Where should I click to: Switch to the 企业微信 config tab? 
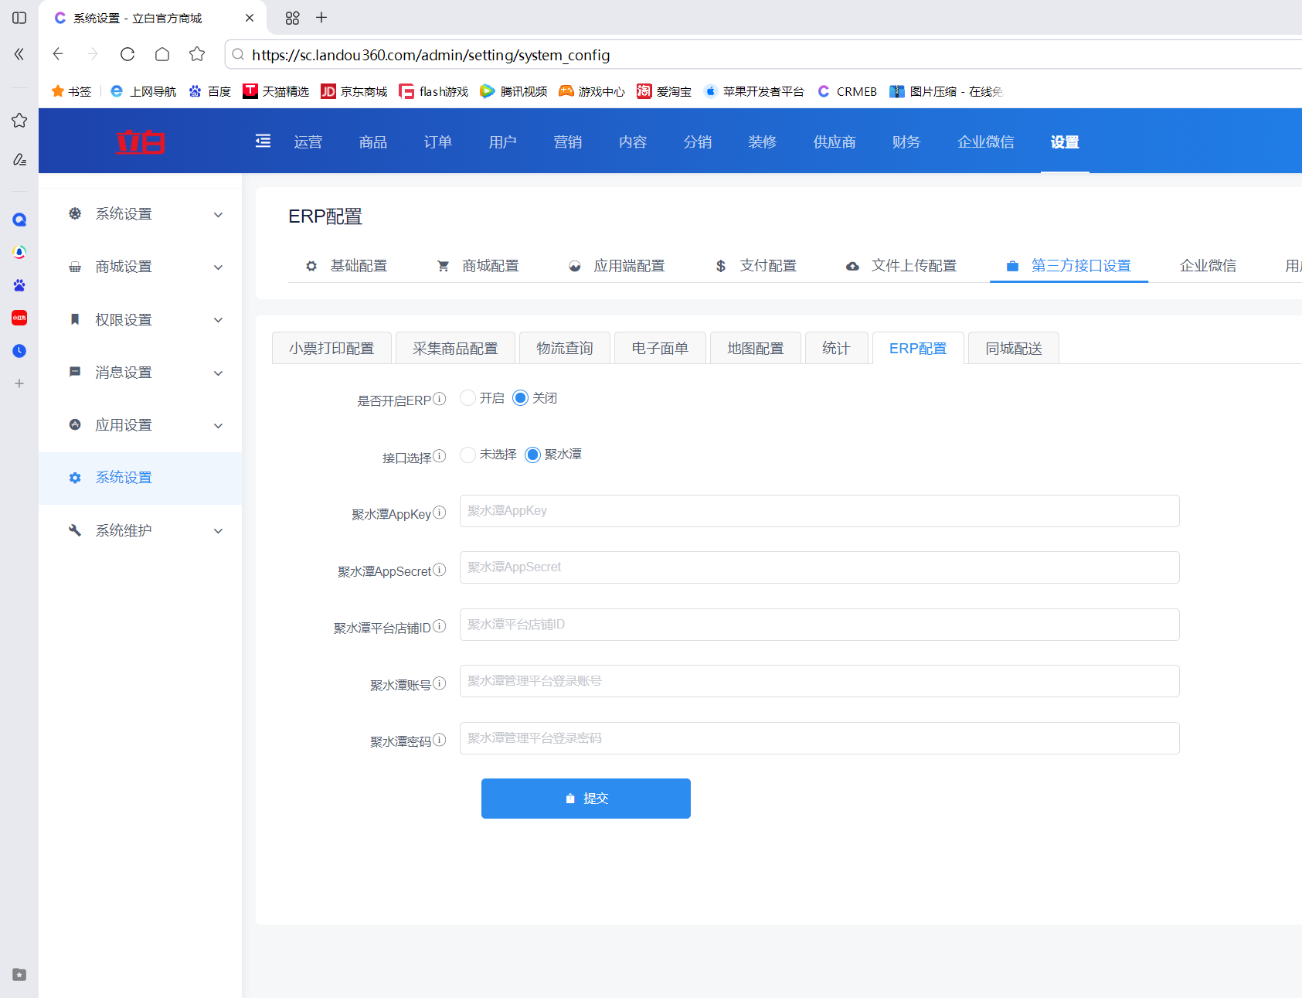(1208, 266)
